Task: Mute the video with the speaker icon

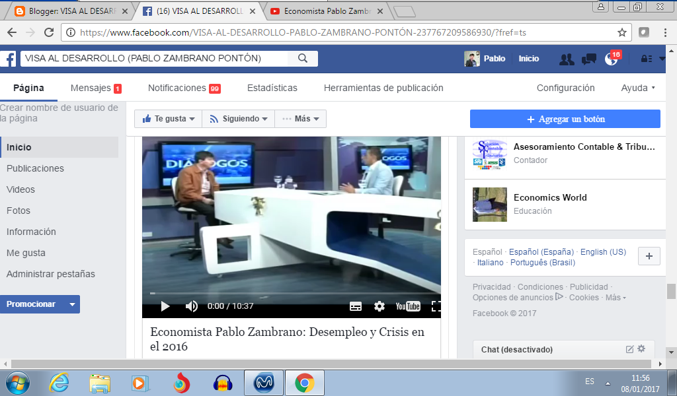Action: pos(191,306)
